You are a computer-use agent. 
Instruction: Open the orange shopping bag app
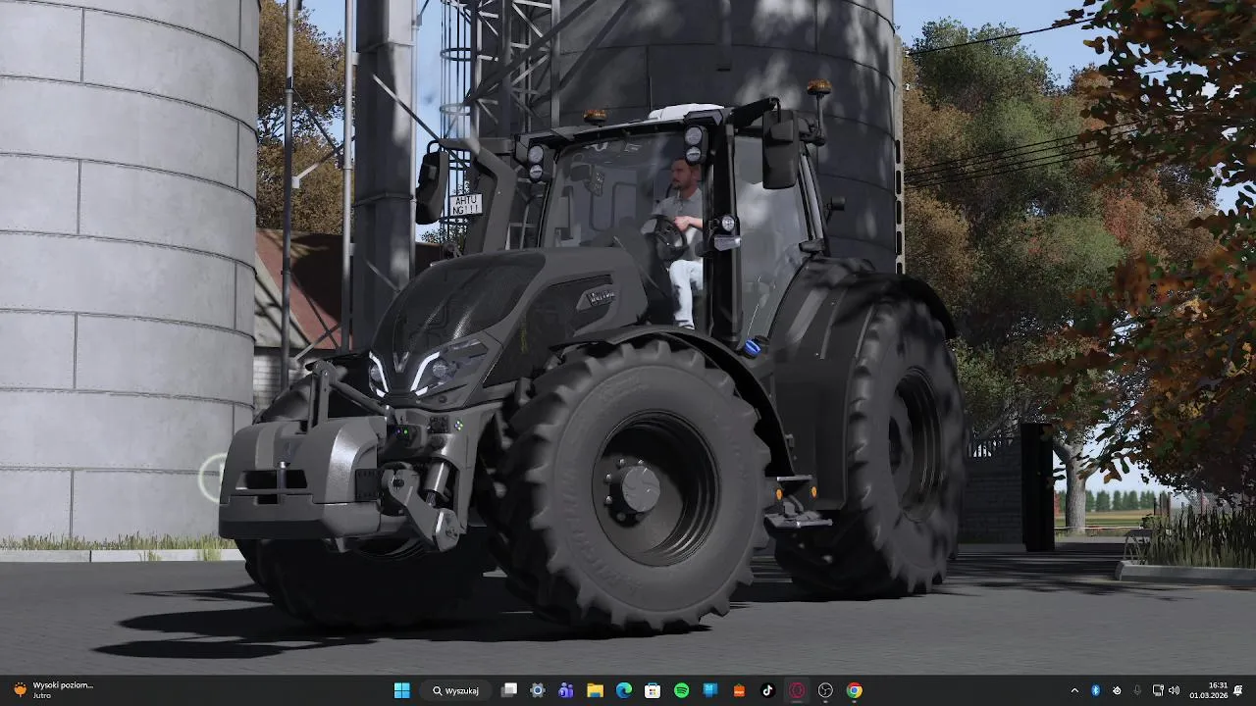(739, 690)
